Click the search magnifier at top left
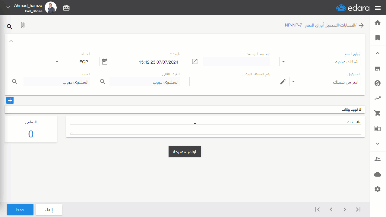 (x=10, y=27)
